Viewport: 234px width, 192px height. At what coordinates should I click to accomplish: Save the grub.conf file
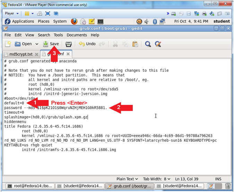tap(51, 44)
